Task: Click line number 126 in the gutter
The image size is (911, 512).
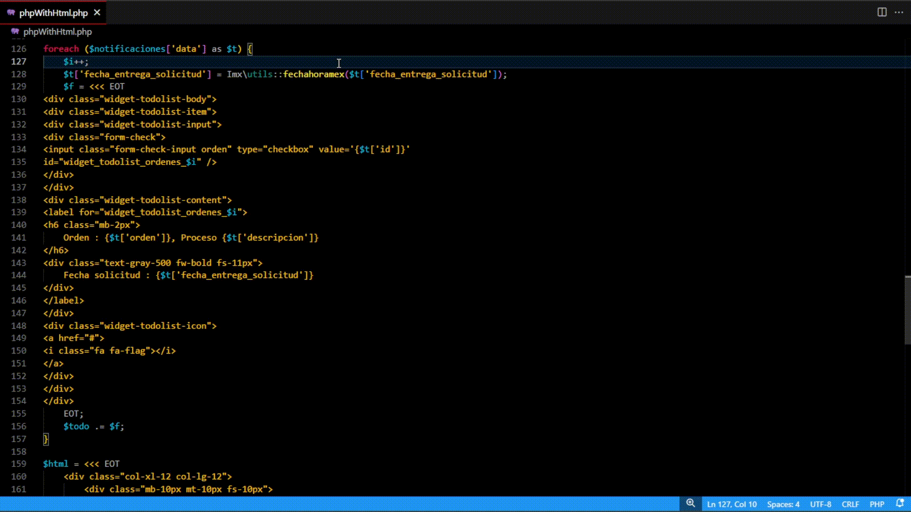Action: [19, 49]
